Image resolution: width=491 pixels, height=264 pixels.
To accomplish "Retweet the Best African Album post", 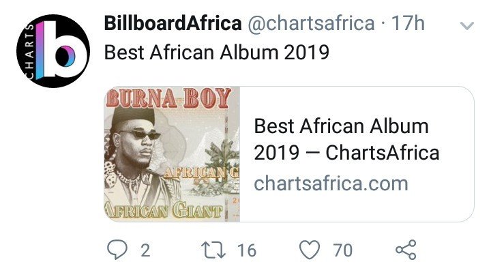I will pos(213,250).
